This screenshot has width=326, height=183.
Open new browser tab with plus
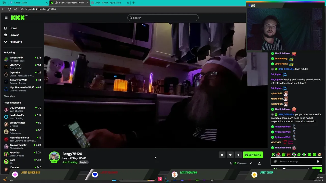coord(133,3)
